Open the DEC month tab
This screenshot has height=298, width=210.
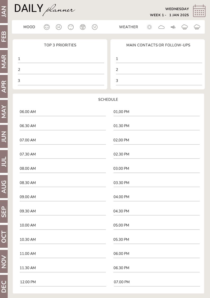[4, 287]
